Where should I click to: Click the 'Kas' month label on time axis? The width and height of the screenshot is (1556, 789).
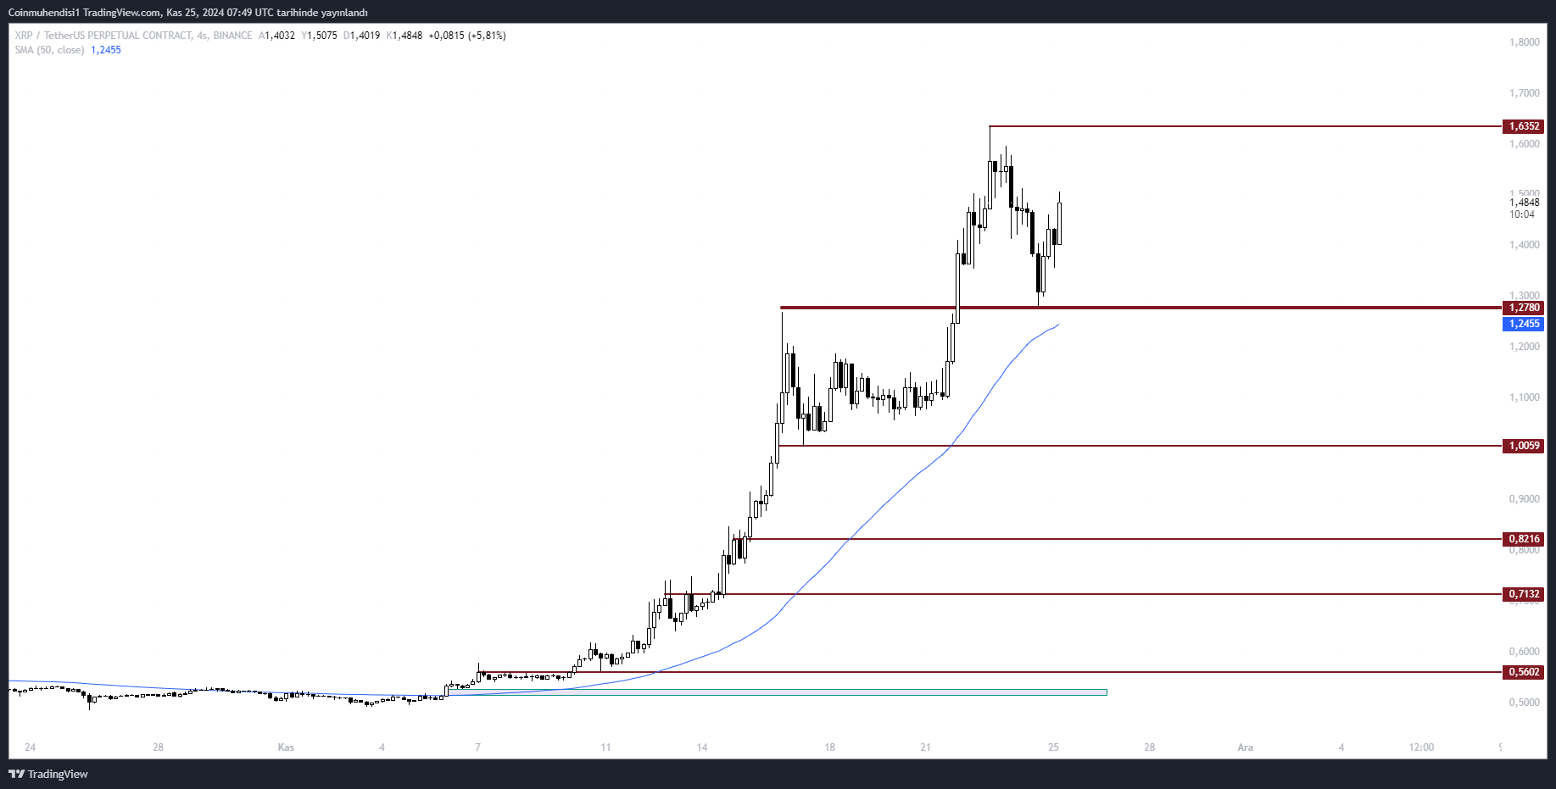click(x=286, y=747)
